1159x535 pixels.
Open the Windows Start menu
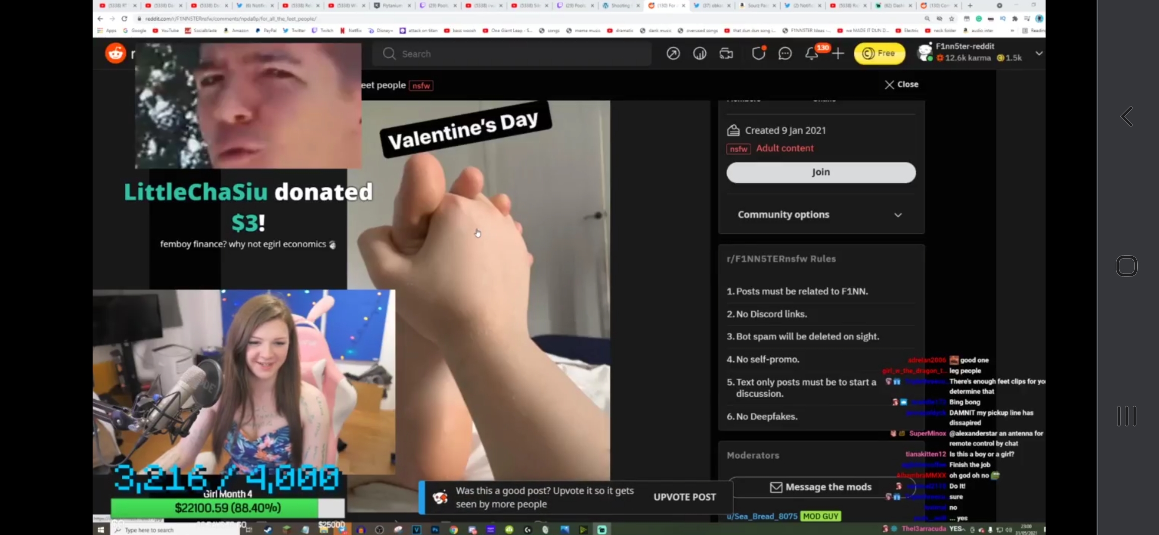(101, 530)
